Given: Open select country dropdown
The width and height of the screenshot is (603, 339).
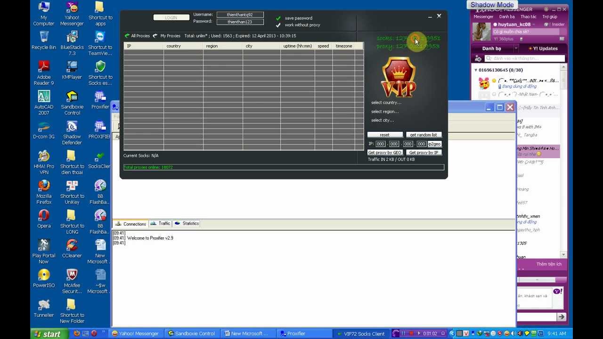Looking at the screenshot, I should point(386,103).
